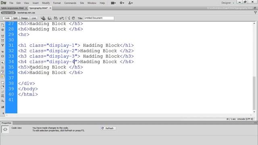The image size is (258, 145).
Task: Click Indent Code icon
Action: pyautogui.click(x=3, y=107)
